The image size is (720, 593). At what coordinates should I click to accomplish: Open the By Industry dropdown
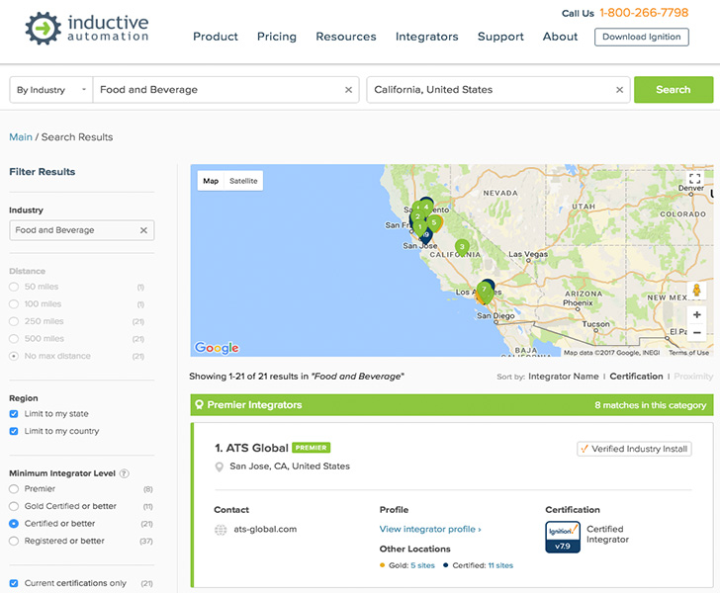click(51, 90)
